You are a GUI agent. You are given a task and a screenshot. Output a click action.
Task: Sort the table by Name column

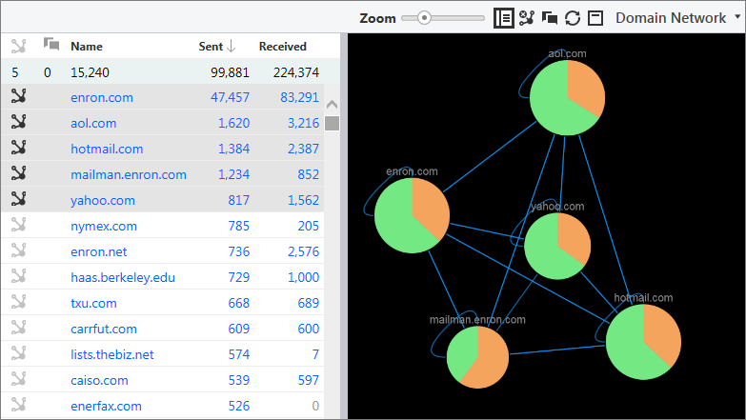click(x=87, y=46)
